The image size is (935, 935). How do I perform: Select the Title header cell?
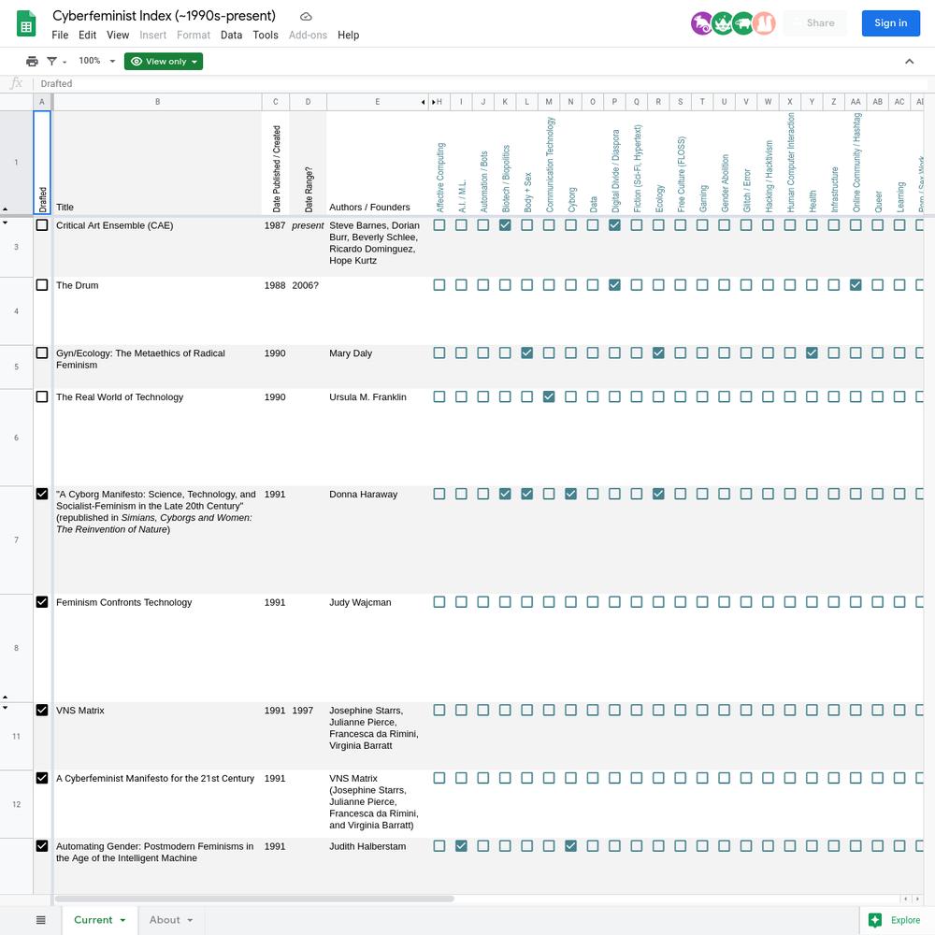(x=157, y=163)
